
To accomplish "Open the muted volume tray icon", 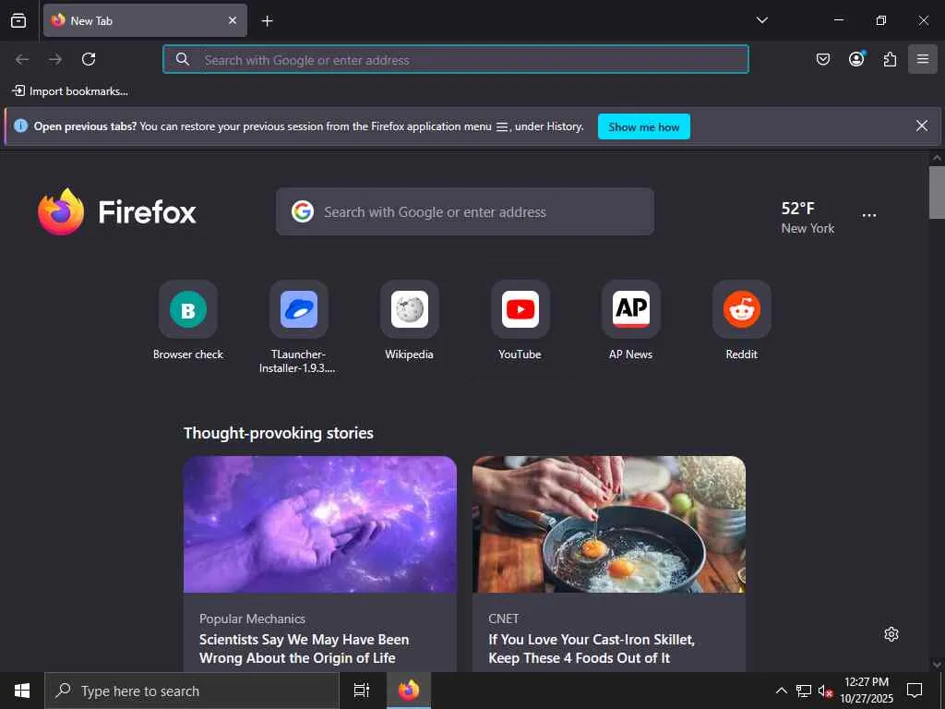I will pos(825,691).
